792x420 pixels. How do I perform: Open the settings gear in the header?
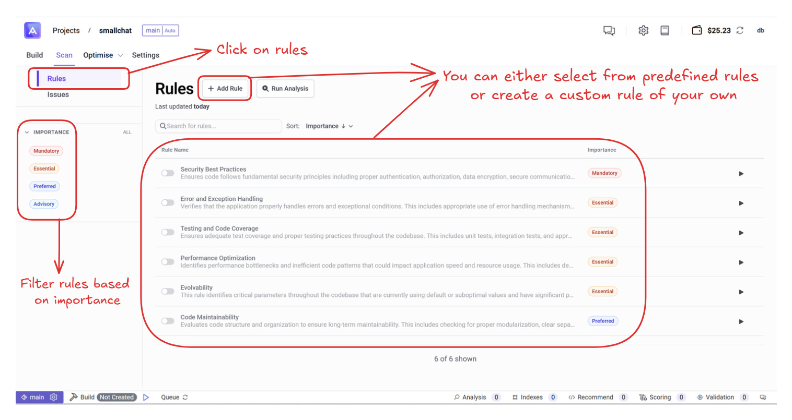643,31
